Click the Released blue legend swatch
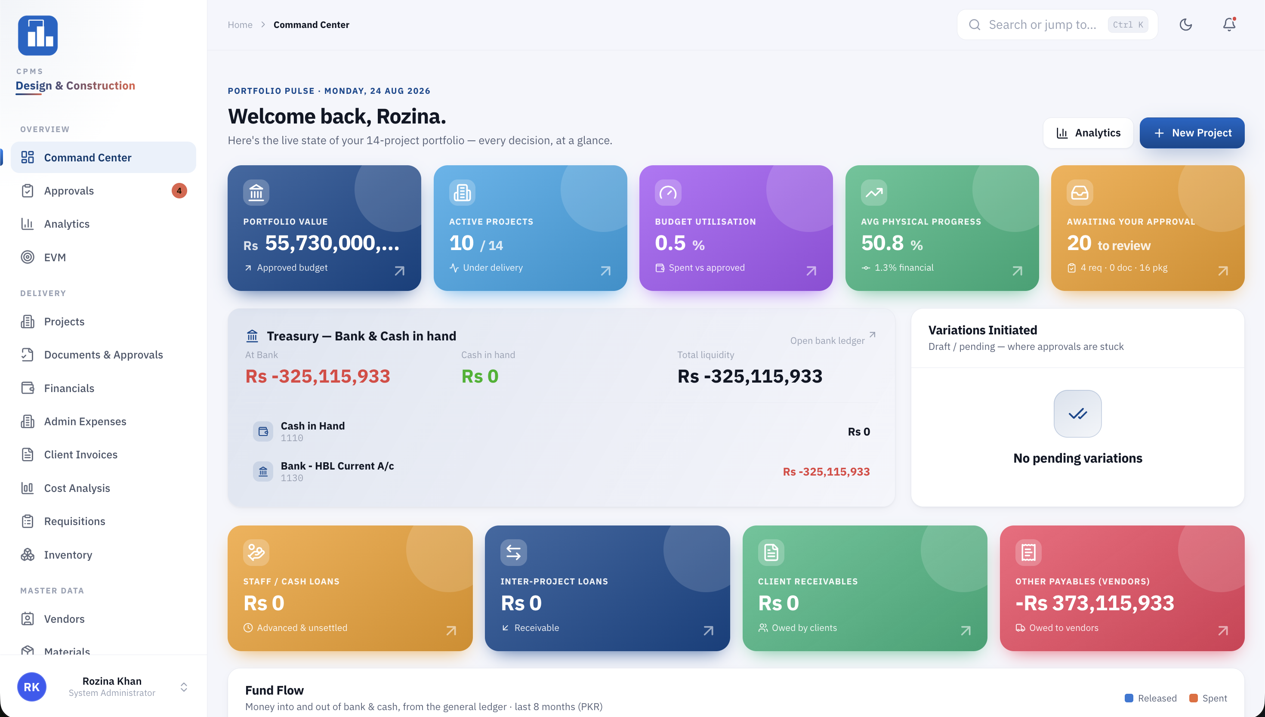 pos(1129,698)
